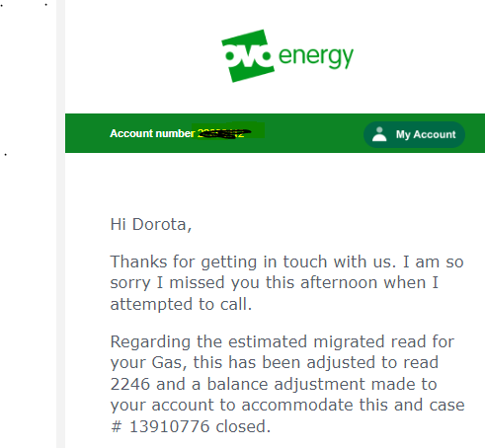The height and width of the screenshot is (448, 485).
Task: Click the meter reading 2246
Action: pyautogui.click(x=130, y=384)
